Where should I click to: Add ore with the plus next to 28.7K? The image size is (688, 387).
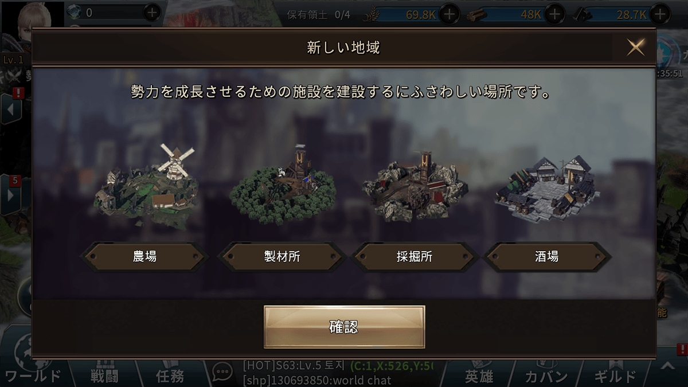click(660, 14)
